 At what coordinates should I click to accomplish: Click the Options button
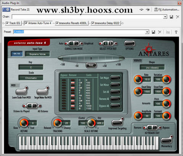129,44
